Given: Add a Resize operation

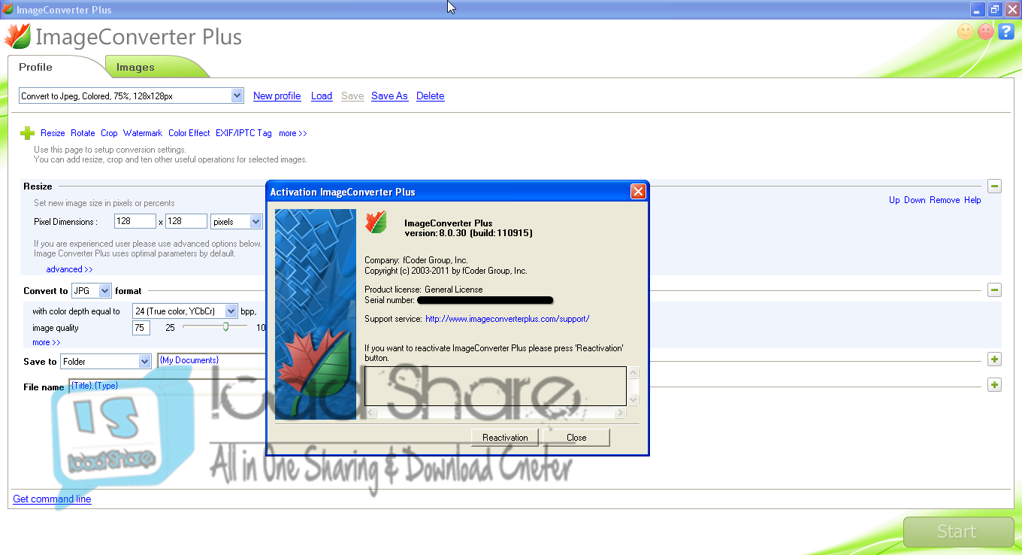Looking at the screenshot, I should coord(53,133).
